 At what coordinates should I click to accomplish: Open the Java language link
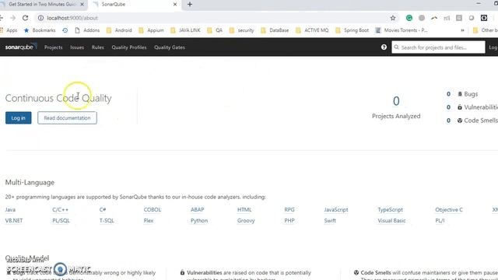pos(10,210)
